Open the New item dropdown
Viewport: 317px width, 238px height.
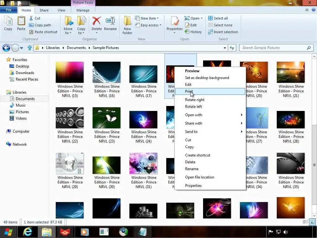(x=158, y=18)
